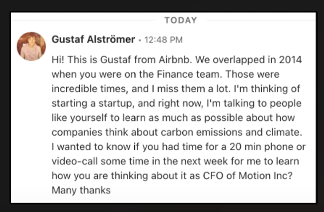324x212 pixels.
Task: Click the word "video-call"
Action: 74,161
